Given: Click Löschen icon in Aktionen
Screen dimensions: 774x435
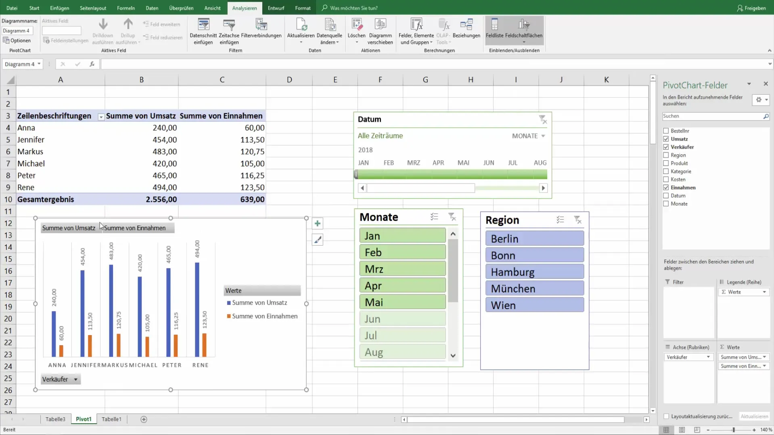Looking at the screenshot, I should click(357, 25).
